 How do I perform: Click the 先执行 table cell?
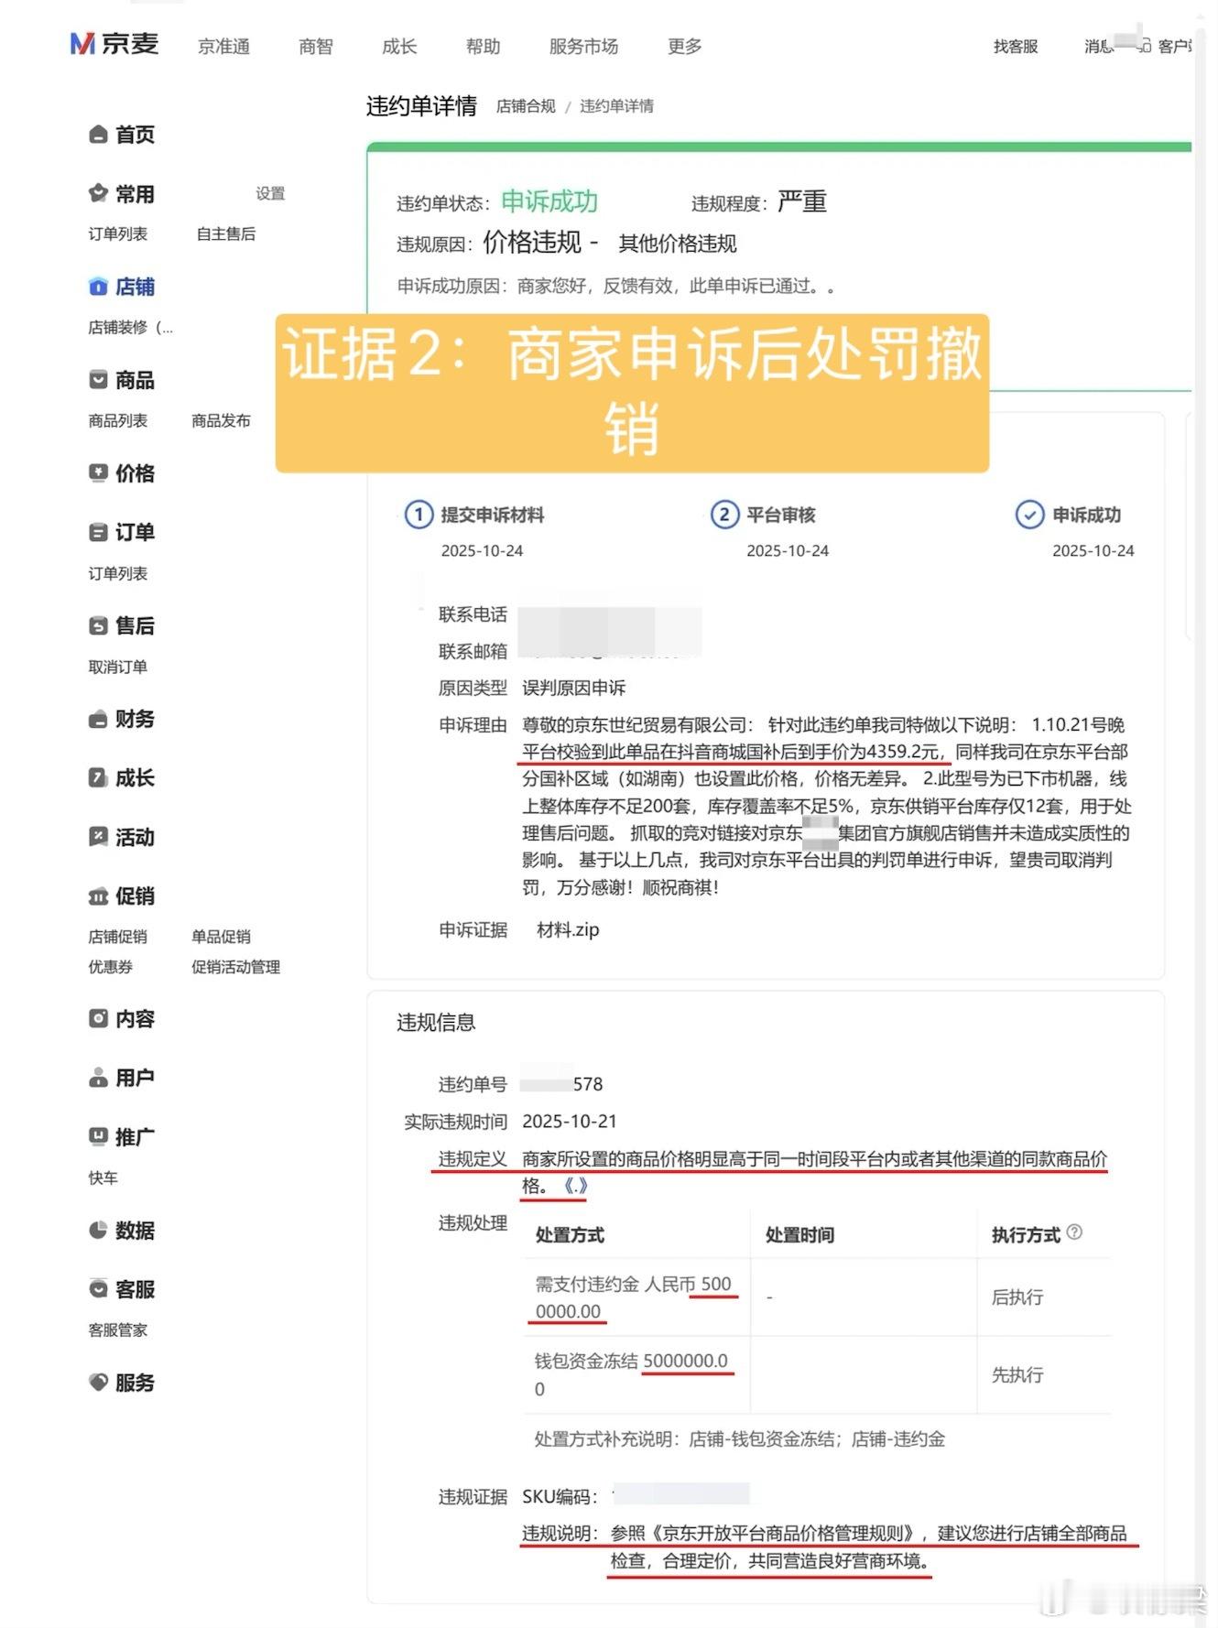(x=1044, y=1374)
